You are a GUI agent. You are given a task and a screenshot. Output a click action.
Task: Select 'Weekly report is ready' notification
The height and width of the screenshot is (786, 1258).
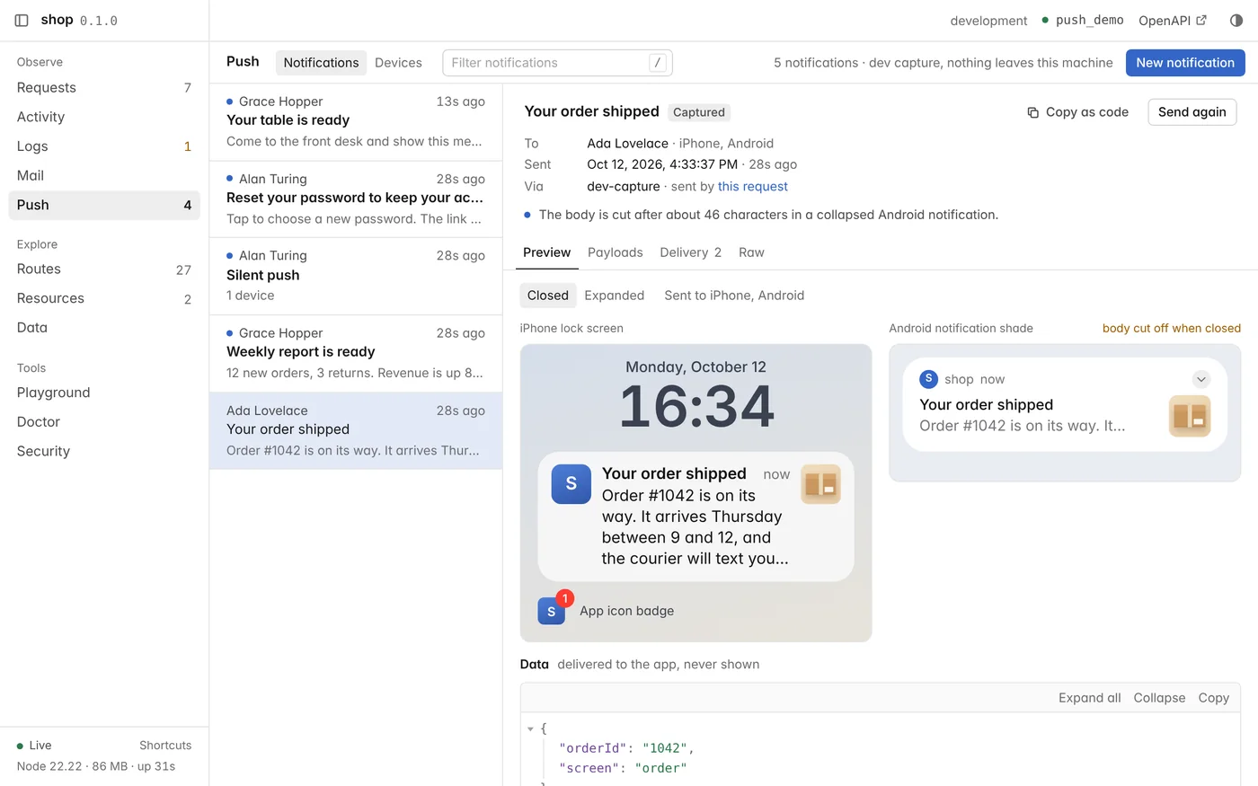coord(356,353)
